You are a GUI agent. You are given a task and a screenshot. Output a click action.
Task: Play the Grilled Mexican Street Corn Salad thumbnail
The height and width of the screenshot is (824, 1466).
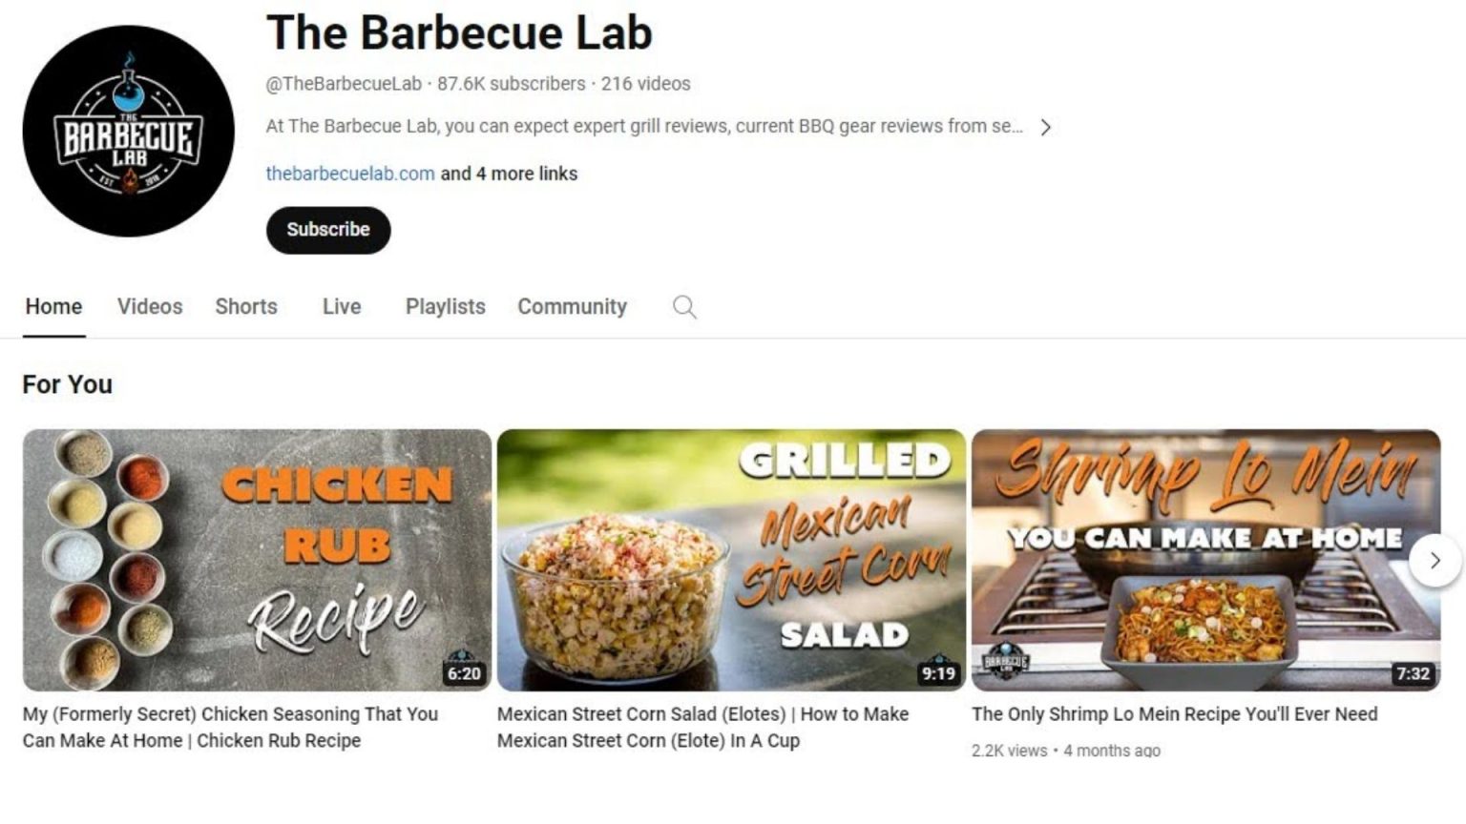(x=731, y=560)
